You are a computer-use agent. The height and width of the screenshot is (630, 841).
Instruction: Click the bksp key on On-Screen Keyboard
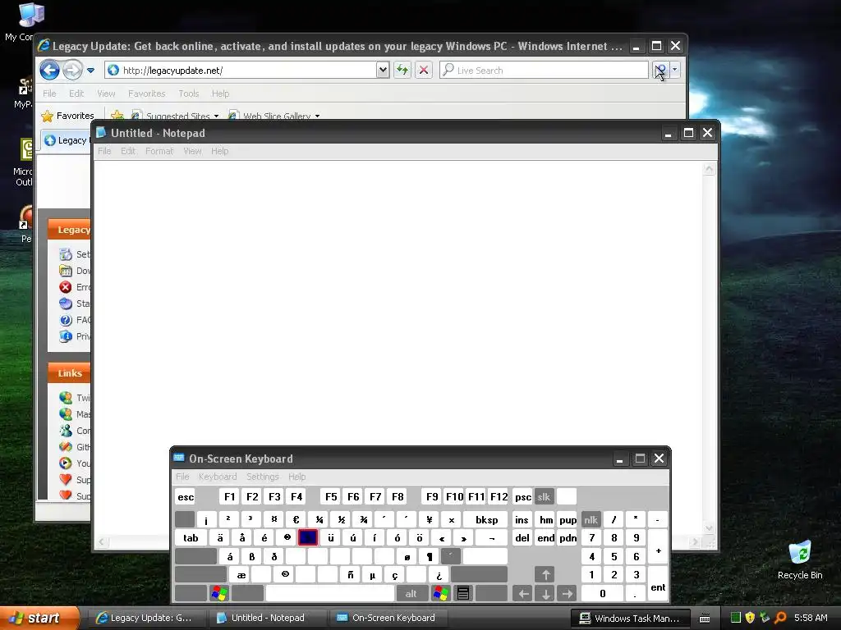tap(486, 519)
